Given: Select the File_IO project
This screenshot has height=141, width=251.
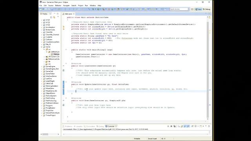Looking at the screenshot, I should [x=48, y=44].
